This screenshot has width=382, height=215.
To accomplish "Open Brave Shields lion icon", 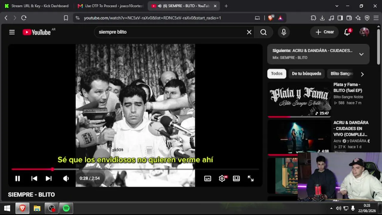I will click(271, 18).
